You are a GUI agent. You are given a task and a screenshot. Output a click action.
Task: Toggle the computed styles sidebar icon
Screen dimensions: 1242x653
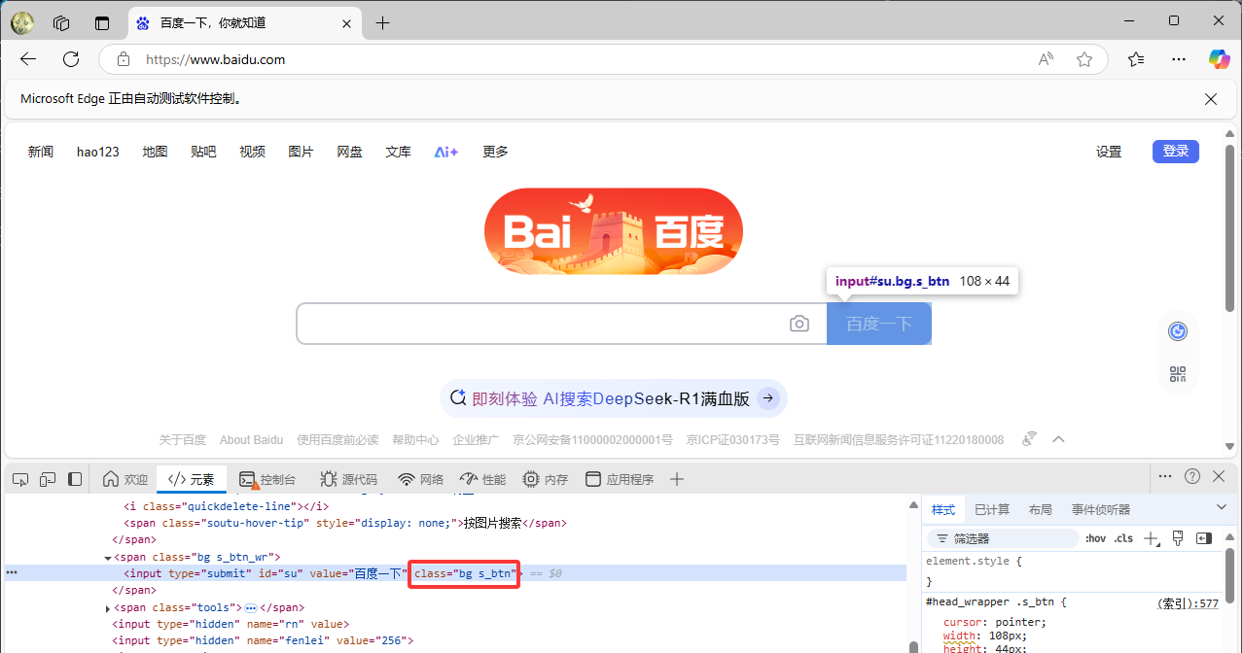[x=1204, y=538]
